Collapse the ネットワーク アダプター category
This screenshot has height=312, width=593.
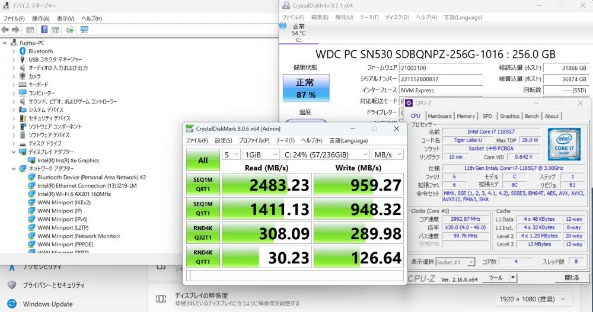[x=14, y=169]
